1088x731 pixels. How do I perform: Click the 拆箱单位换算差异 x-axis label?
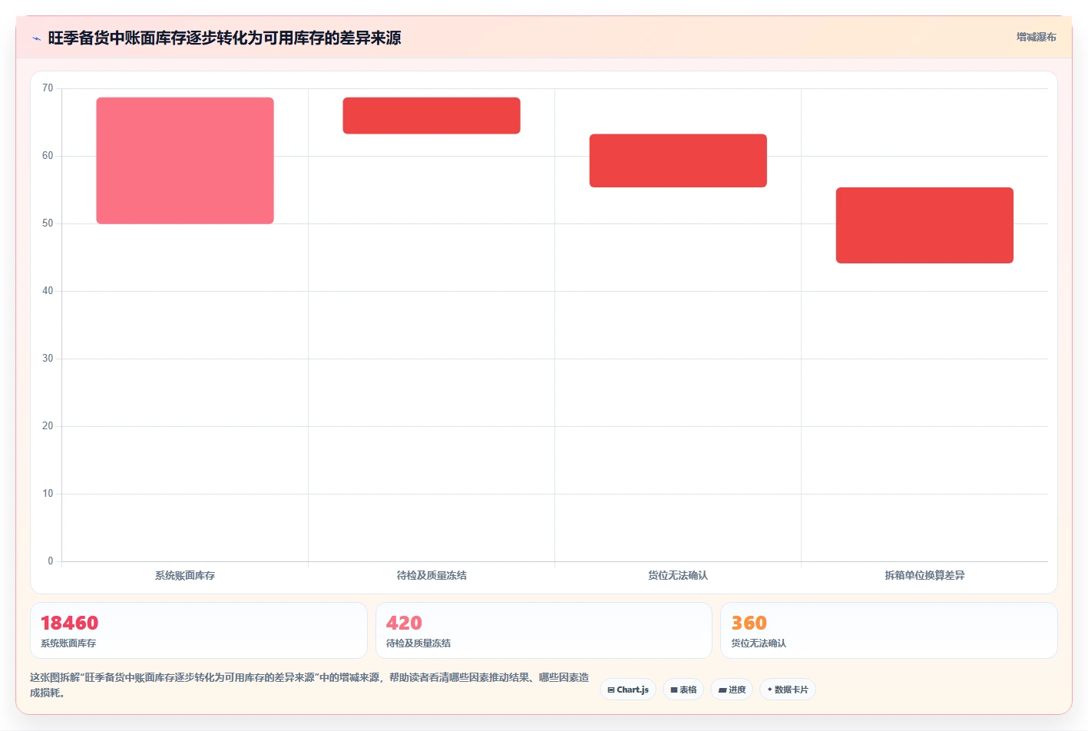924,575
